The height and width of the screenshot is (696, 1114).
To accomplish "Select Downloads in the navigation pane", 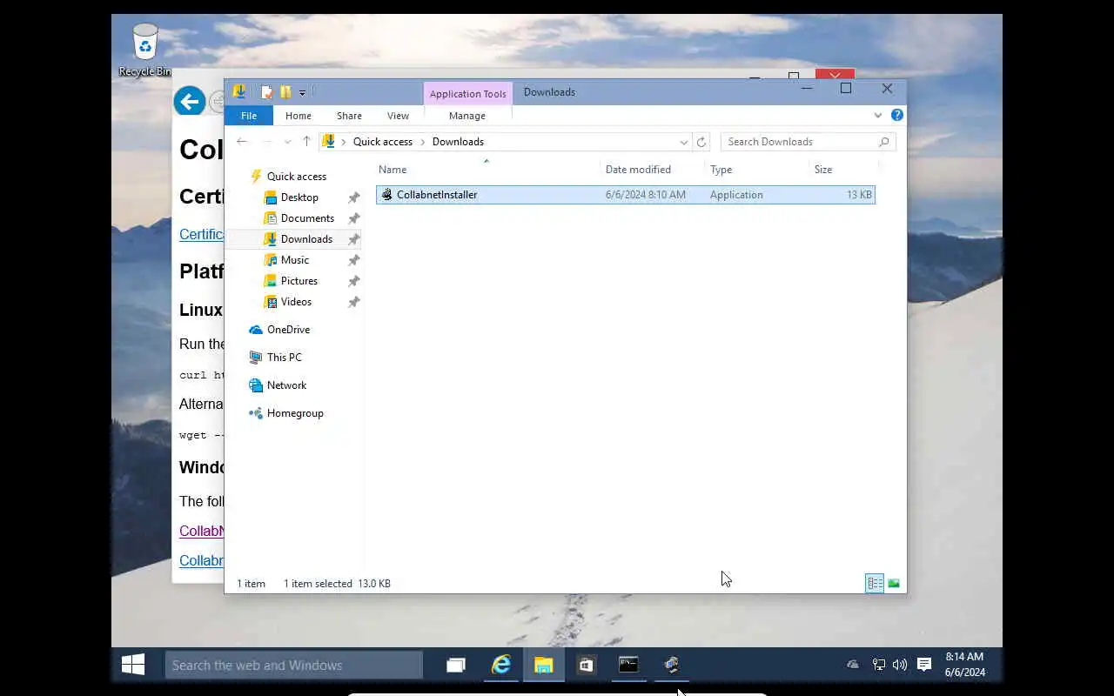I will point(306,239).
